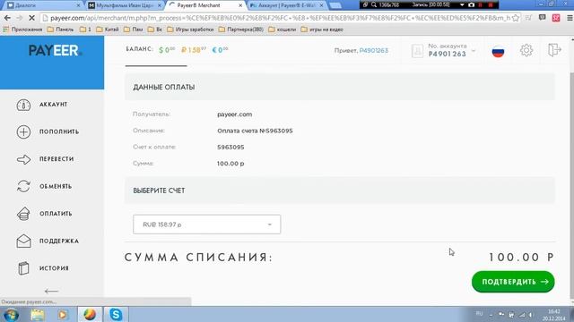Switch to Chrome in the taskbar
Screen dimensions: 574x322
coord(90,314)
